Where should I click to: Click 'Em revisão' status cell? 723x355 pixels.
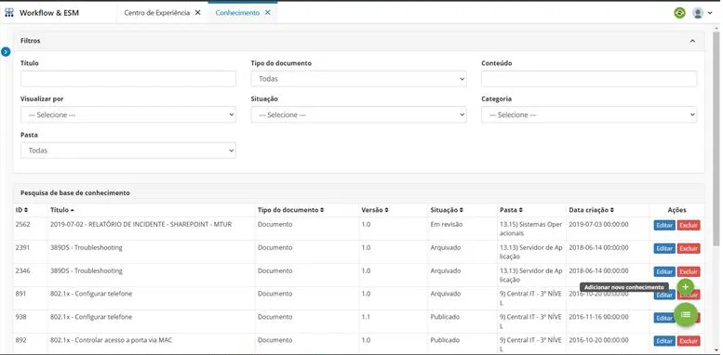point(447,224)
